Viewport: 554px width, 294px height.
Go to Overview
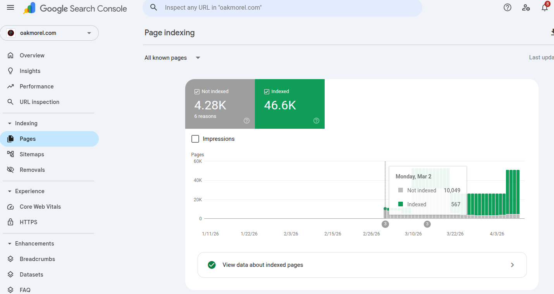[x=49, y=55]
